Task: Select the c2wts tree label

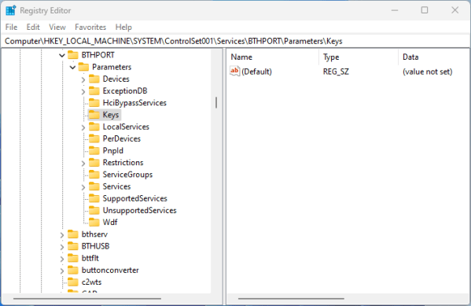Action: [92, 282]
